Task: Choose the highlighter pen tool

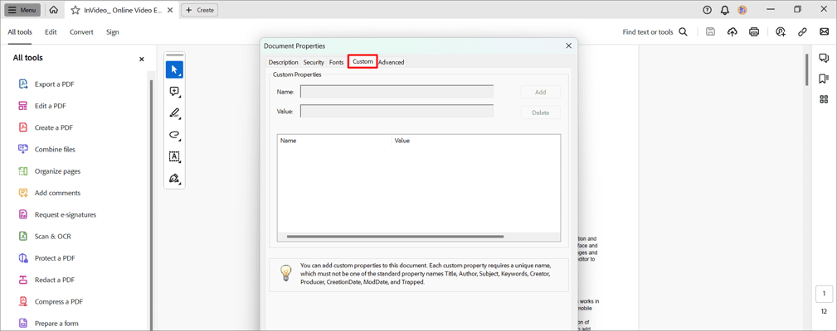Action: pos(174,113)
